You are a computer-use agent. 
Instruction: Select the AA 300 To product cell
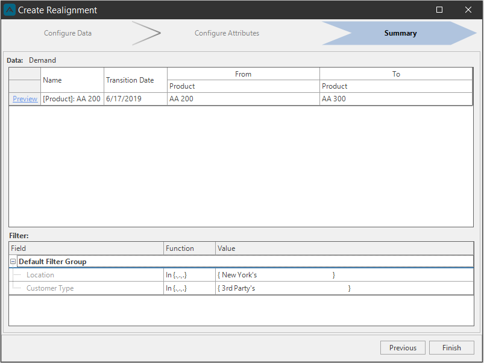coord(396,99)
